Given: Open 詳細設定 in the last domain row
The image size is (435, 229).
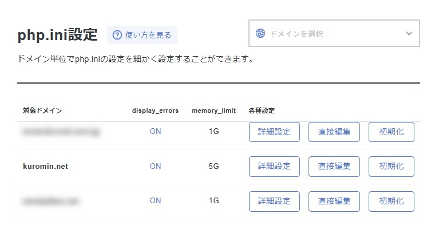Looking at the screenshot, I should [x=274, y=201].
